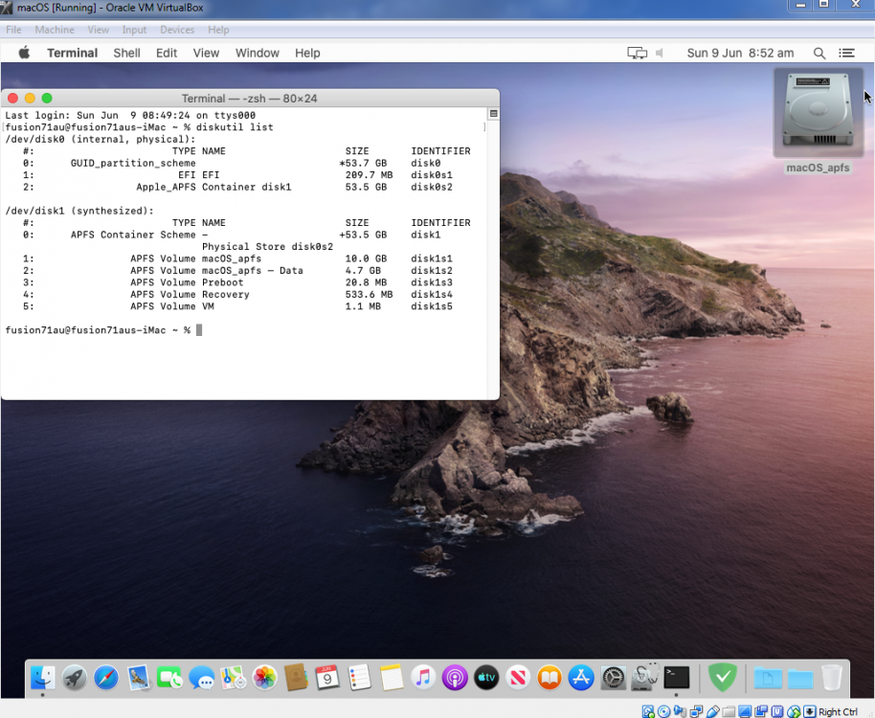The image size is (875, 718).
Task: Click VirtualBox host key arrow indicator
Action: (809, 711)
